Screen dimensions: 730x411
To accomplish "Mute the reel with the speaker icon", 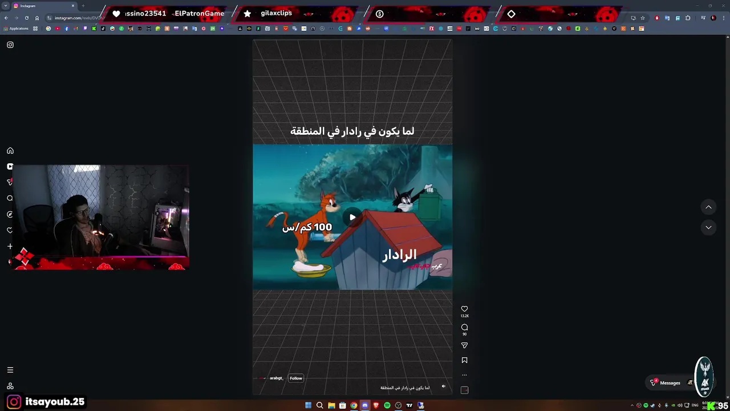I will coord(444,386).
